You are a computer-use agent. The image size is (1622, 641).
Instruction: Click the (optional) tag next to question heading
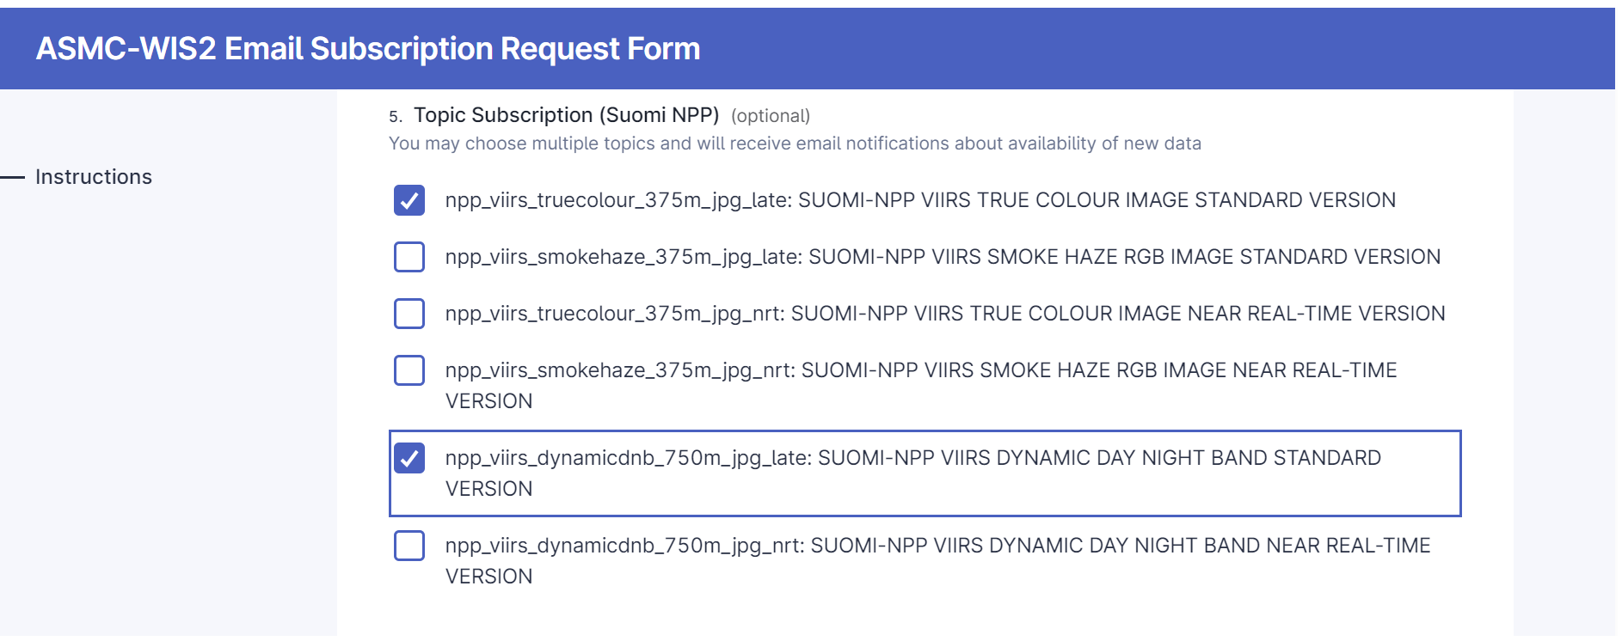(771, 116)
